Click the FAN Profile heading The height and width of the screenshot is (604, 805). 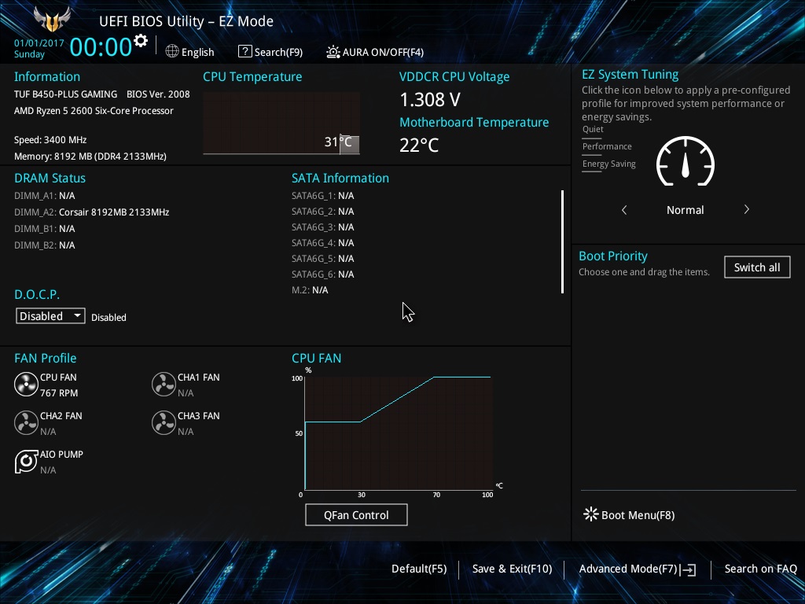(x=45, y=358)
